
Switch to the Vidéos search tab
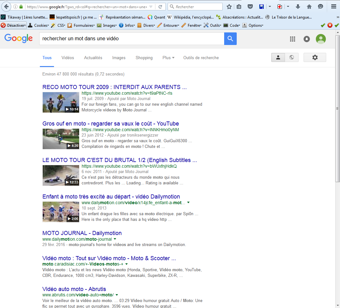[x=68, y=58]
